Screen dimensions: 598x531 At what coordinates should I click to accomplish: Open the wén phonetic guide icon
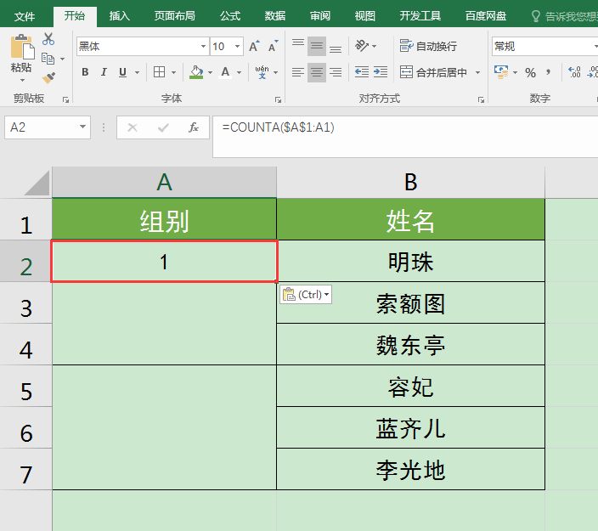tap(262, 71)
